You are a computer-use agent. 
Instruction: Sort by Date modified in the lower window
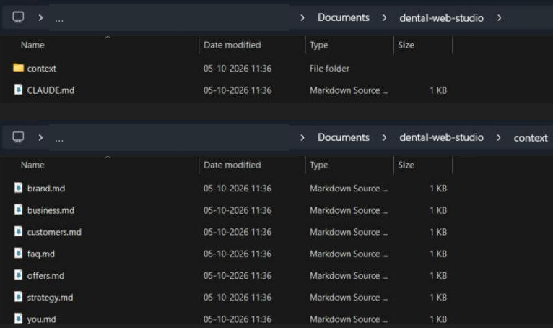tap(232, 165)
